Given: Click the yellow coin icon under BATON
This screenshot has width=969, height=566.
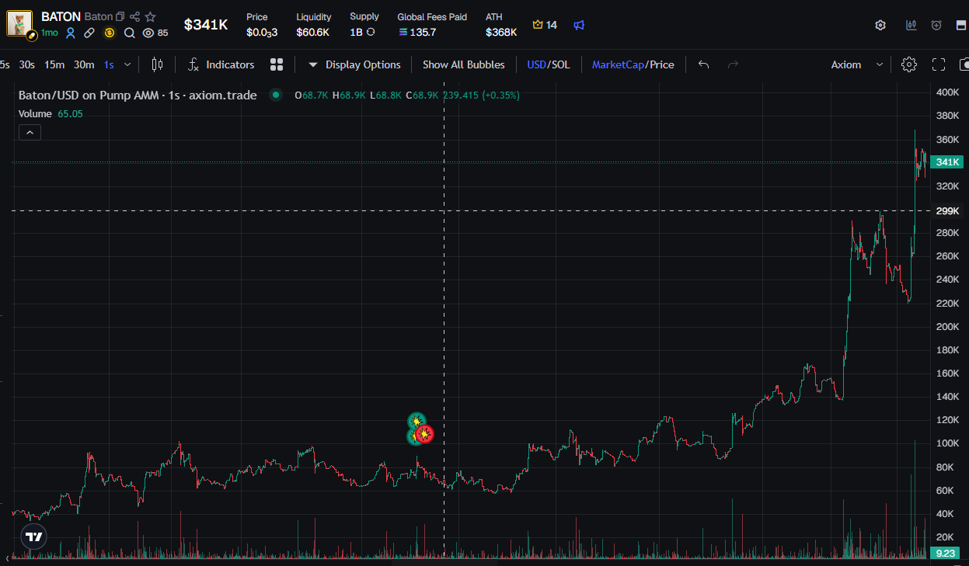Looking at the screenshot, I should coord(110,33).
